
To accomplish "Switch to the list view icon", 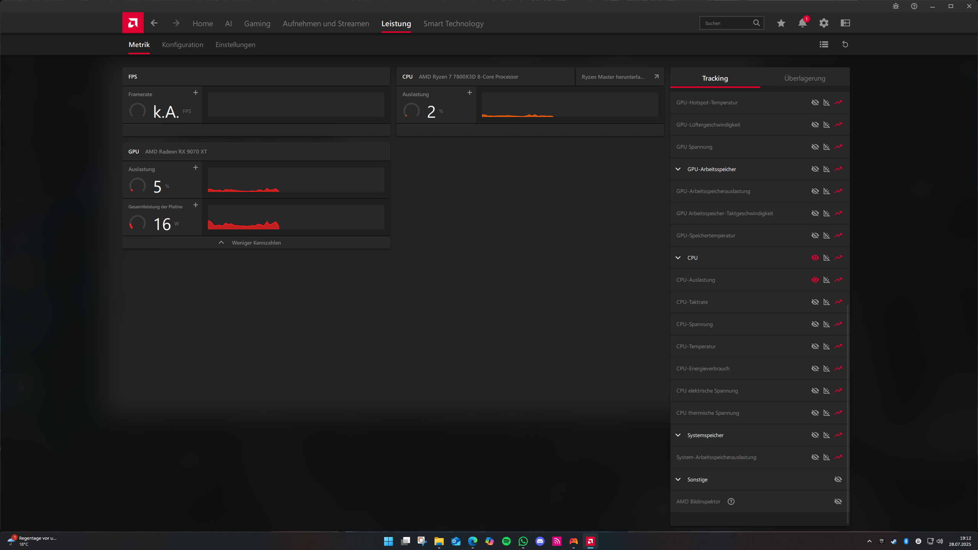I will (x=824, y=44).
